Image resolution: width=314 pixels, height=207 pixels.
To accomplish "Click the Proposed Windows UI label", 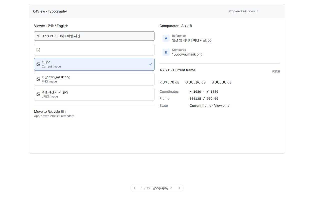I will 244,11.
